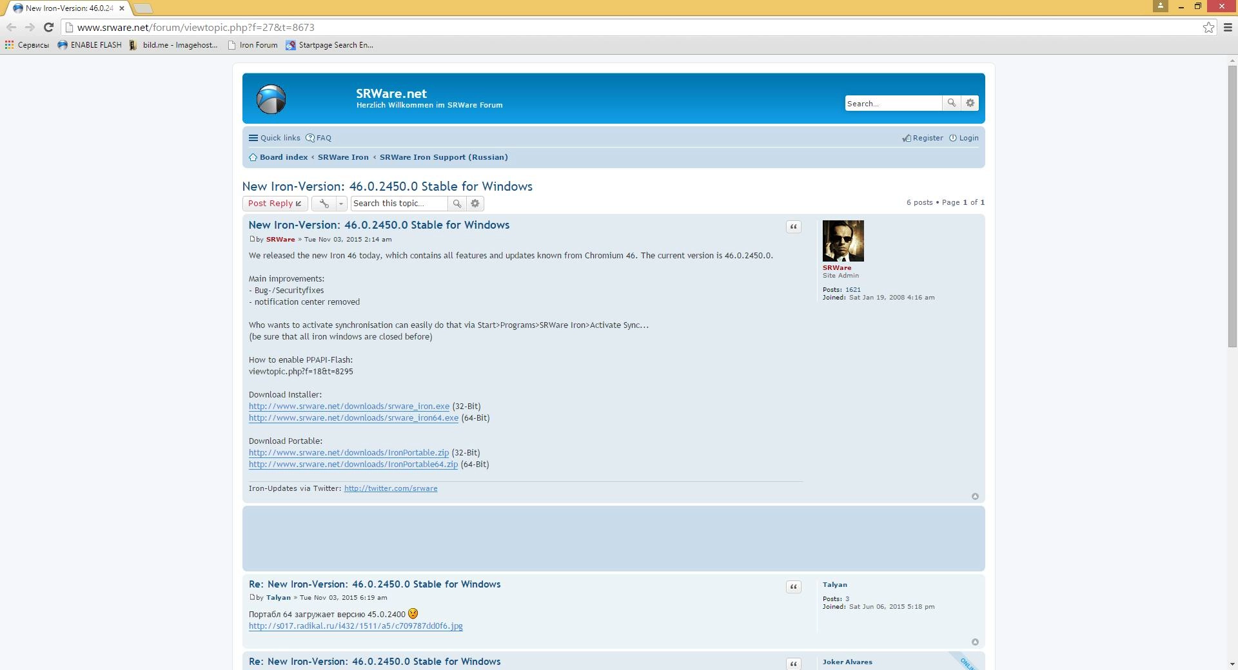The width and height of the screenshot is (1238, 670).
Task: Click the browser user profile icon
Action: point(1161,6)
